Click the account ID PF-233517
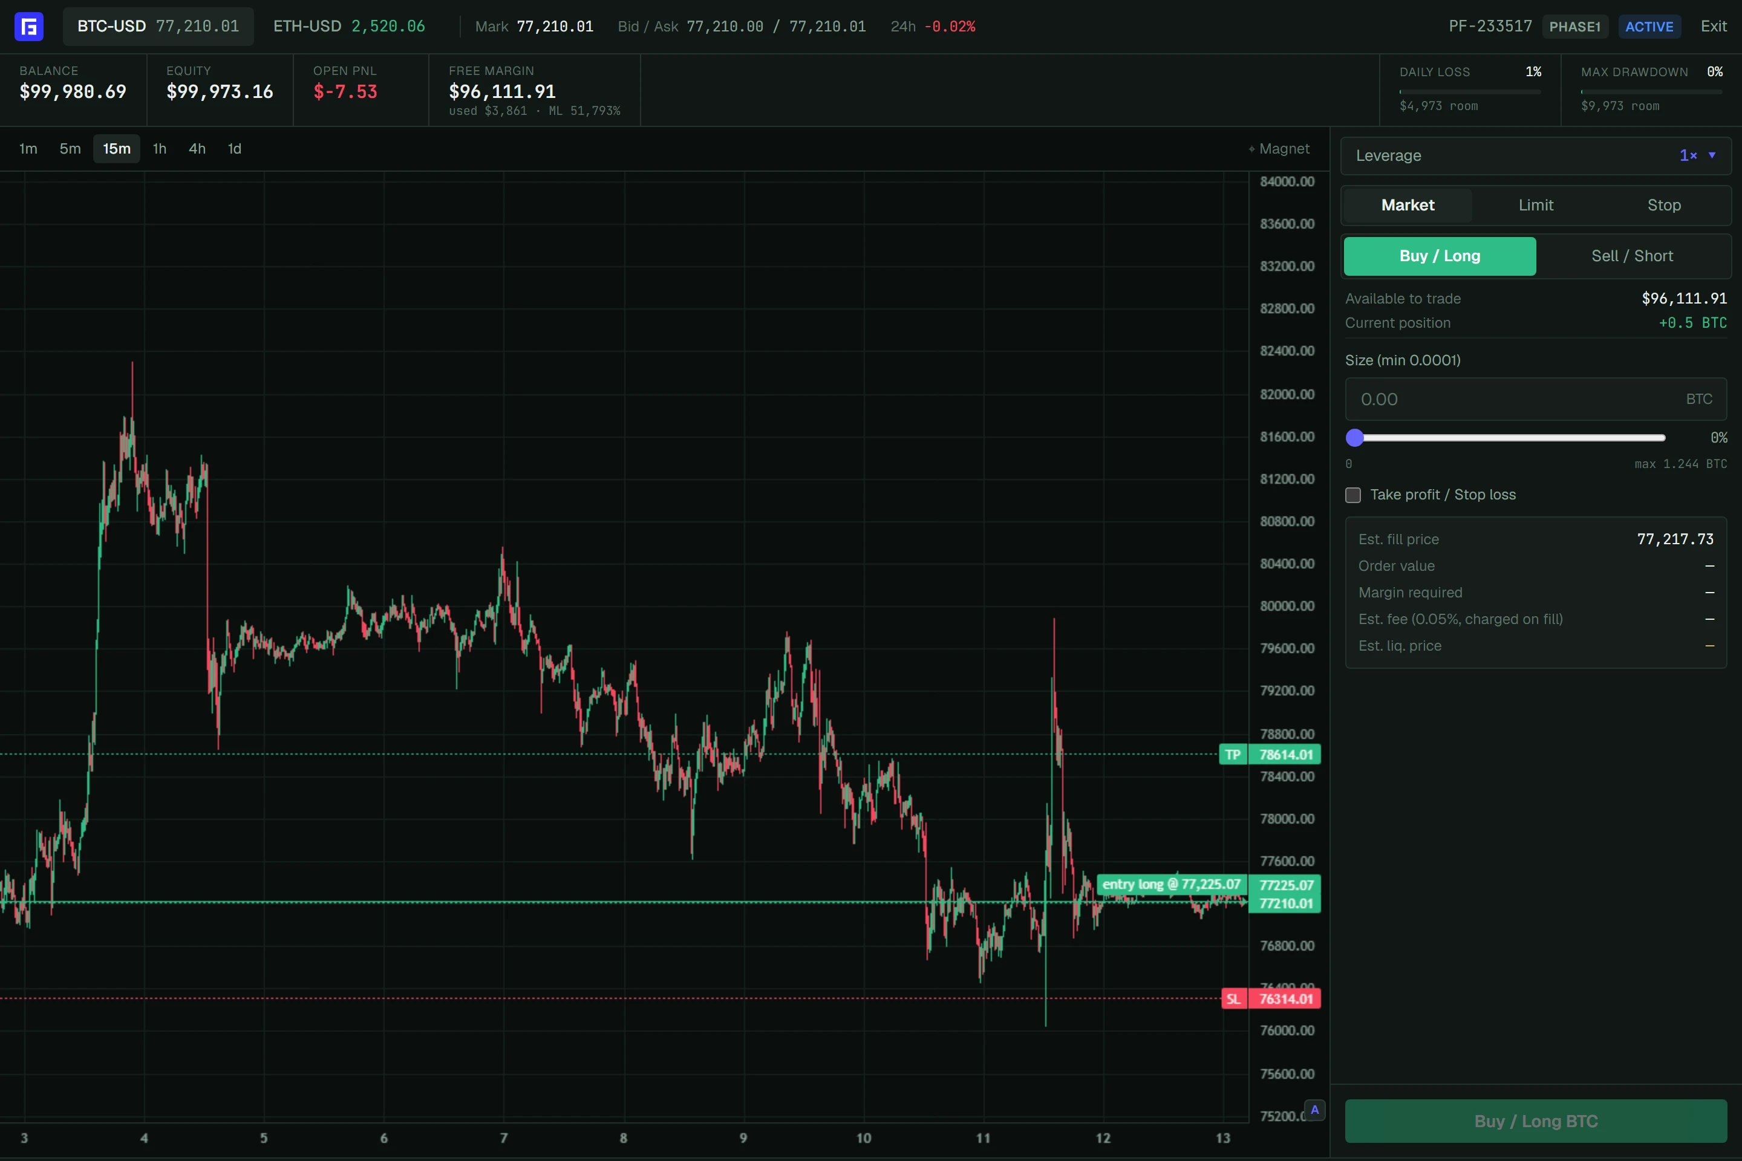 click(1490, 27)
